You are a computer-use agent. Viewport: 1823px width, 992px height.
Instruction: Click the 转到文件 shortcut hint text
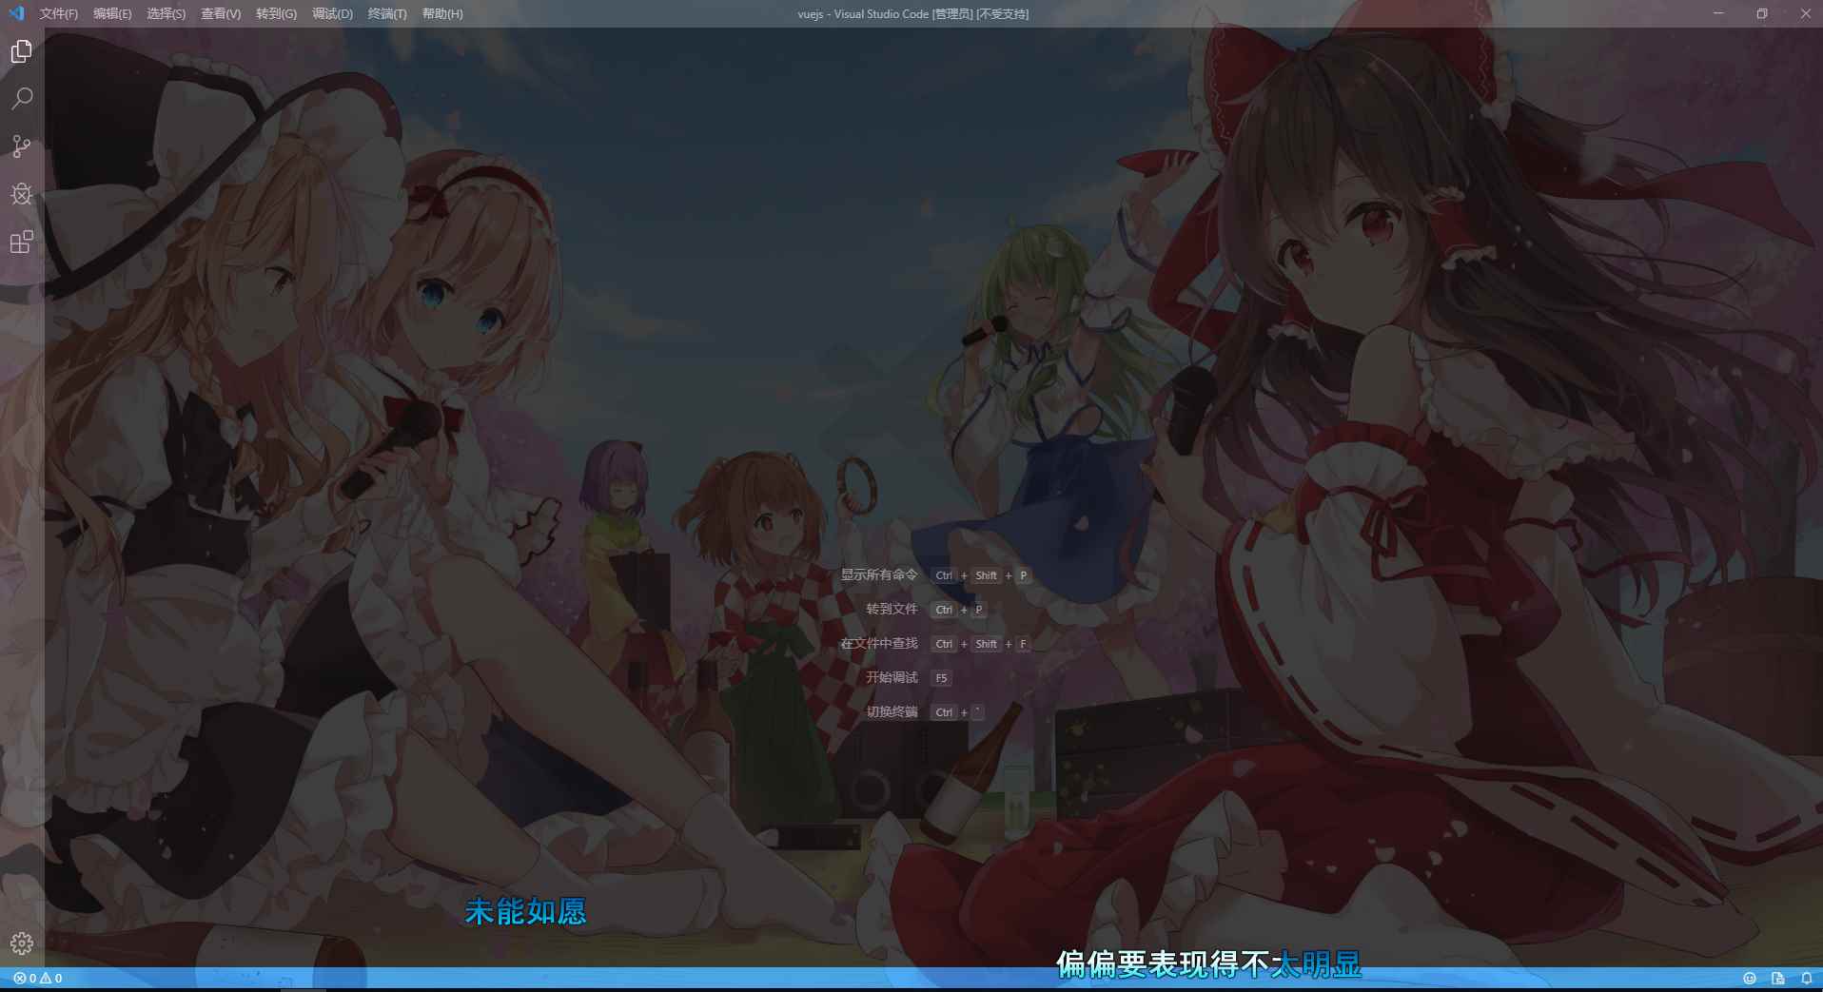(892, 609)
